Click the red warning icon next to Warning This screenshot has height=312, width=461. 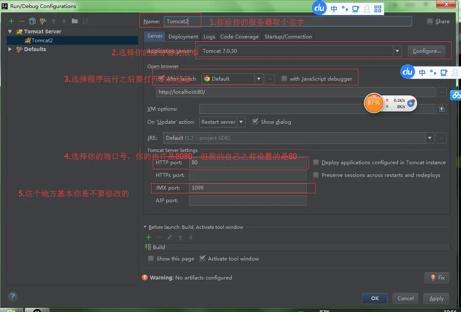(145, 278)
